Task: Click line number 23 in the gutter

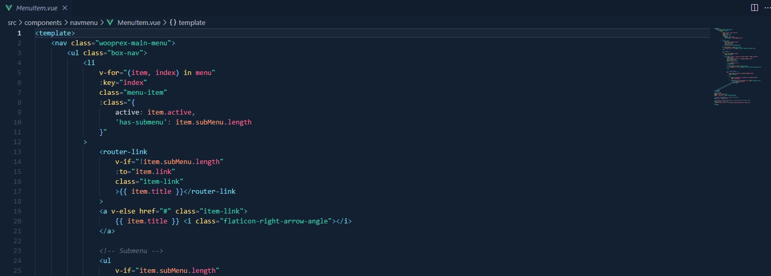Action: 19,251
